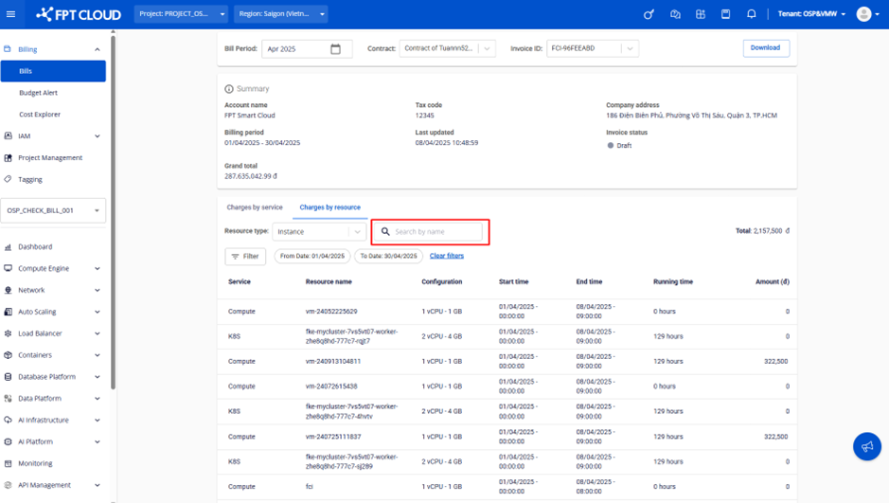Viewport: 889px width, 503px height.
Task: Click the Filter button
Action: tap(245, 257)
